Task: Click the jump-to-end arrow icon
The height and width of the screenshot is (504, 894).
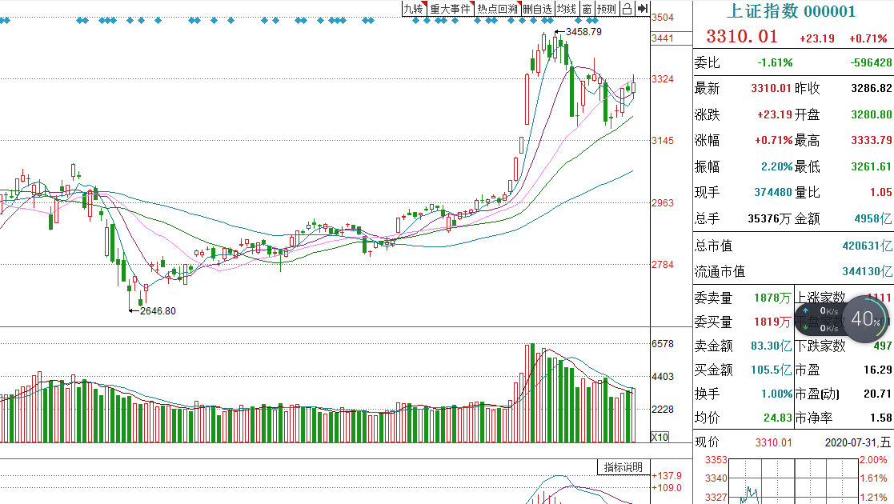Action: pyautogui.click(x=643, y=9)
